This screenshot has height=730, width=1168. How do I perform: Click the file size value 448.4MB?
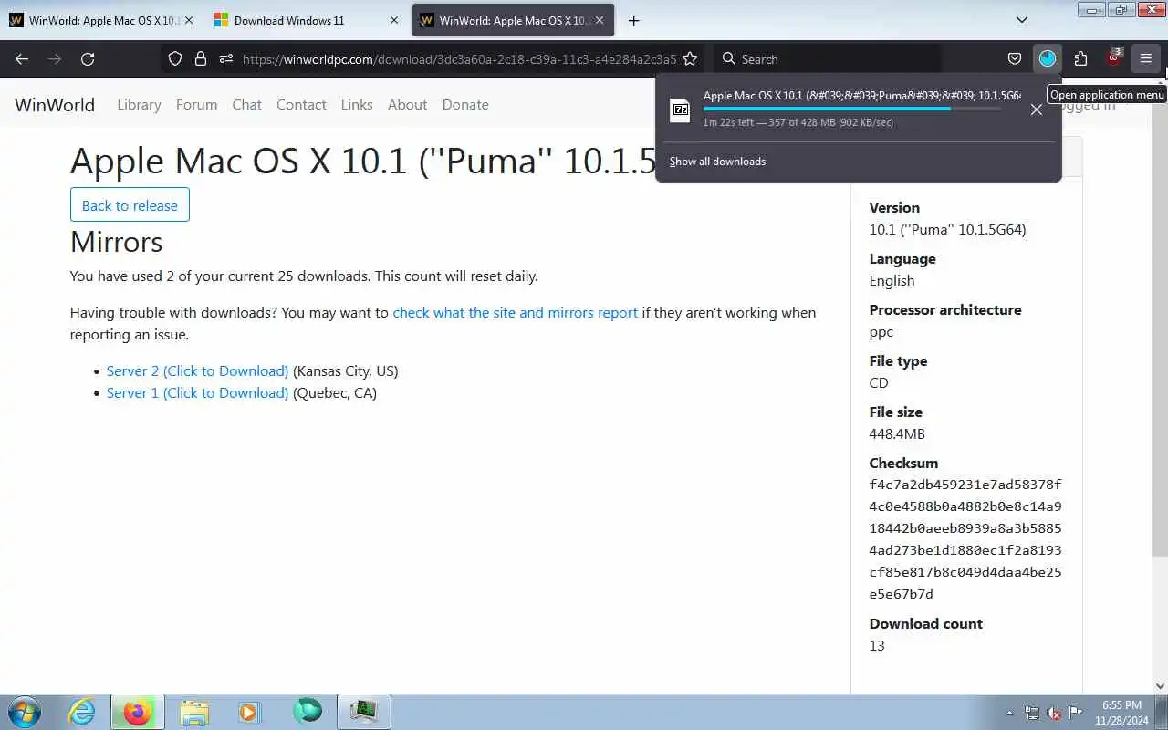pyautogui.click(x=897, y=433)
